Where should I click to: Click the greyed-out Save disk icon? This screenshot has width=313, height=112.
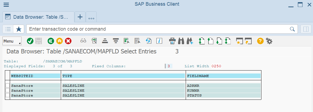39,41
